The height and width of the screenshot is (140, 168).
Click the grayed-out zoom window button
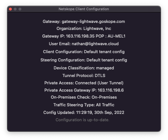tap(20, 9)
